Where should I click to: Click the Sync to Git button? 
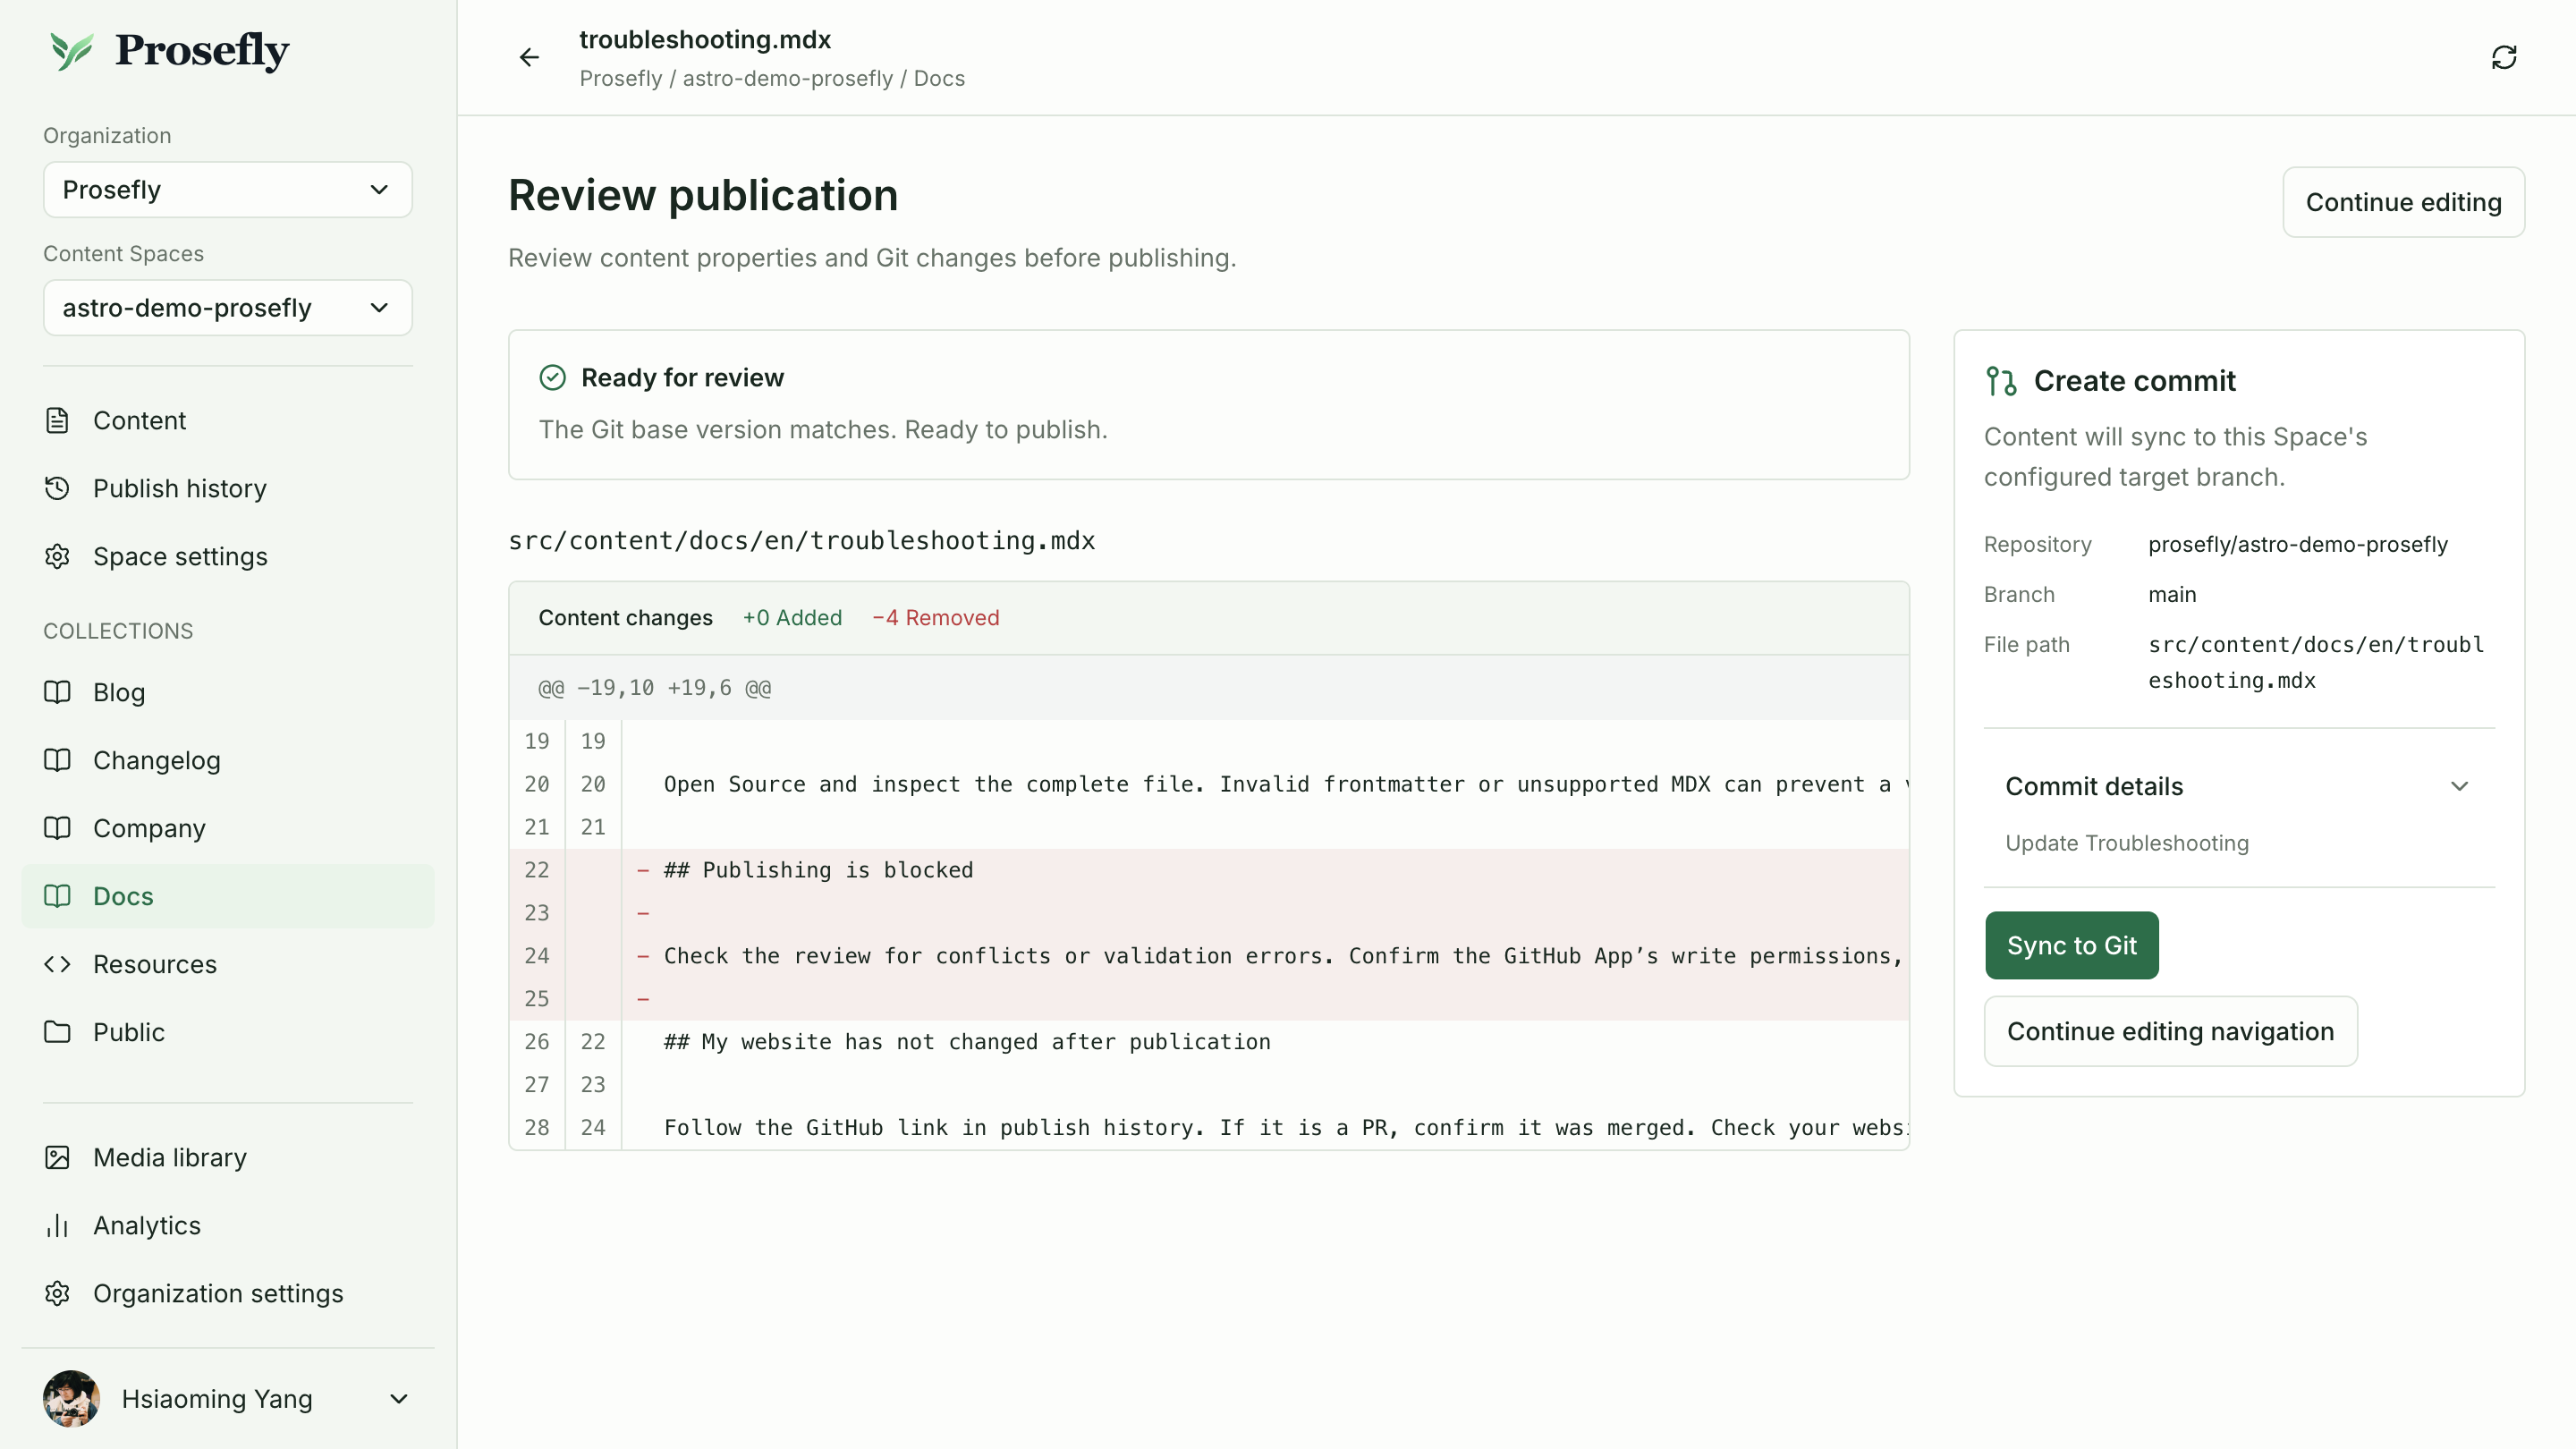pos(2071,945)
